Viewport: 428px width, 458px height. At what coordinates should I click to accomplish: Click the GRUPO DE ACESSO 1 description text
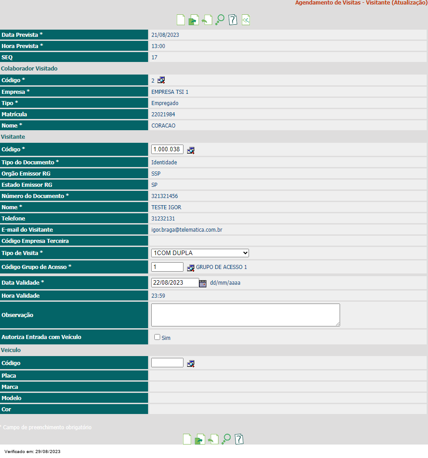222,267
